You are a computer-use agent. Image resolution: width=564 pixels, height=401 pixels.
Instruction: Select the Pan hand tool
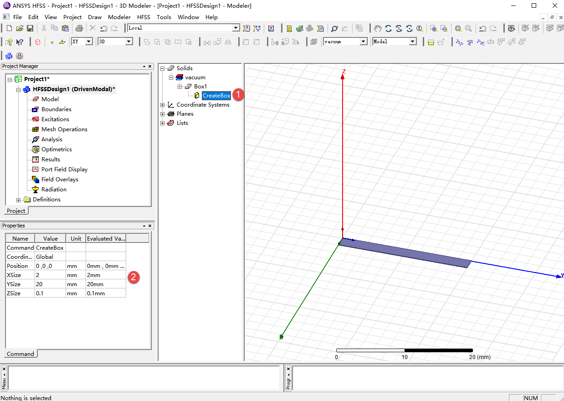coord(377,28)
